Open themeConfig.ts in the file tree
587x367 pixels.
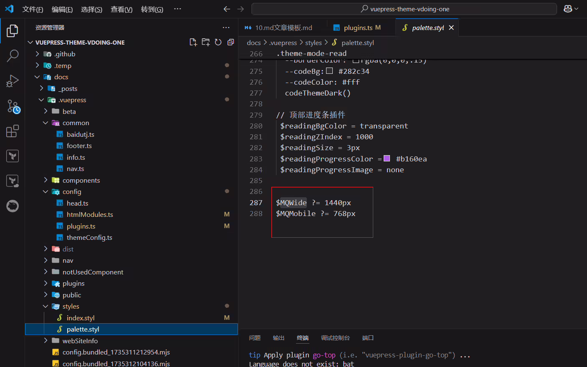click(89, 237)
